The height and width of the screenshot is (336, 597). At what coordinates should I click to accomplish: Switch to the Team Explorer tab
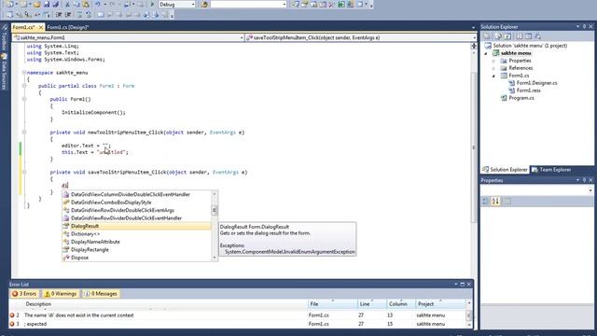pos(551,170)
